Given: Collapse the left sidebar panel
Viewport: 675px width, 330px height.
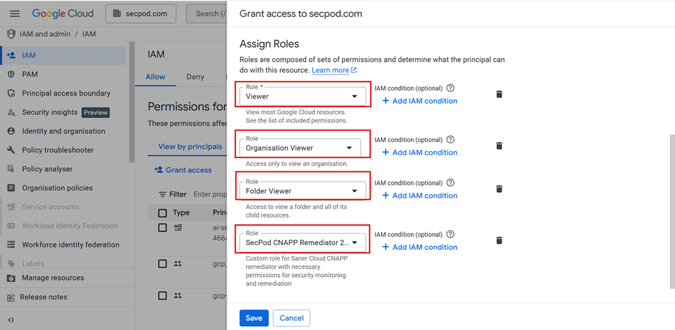Looking at the screenshot, I should click(11, 319).
